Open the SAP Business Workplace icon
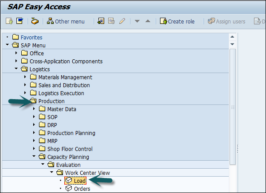This screenshot has height=193, width=266. 35,21
